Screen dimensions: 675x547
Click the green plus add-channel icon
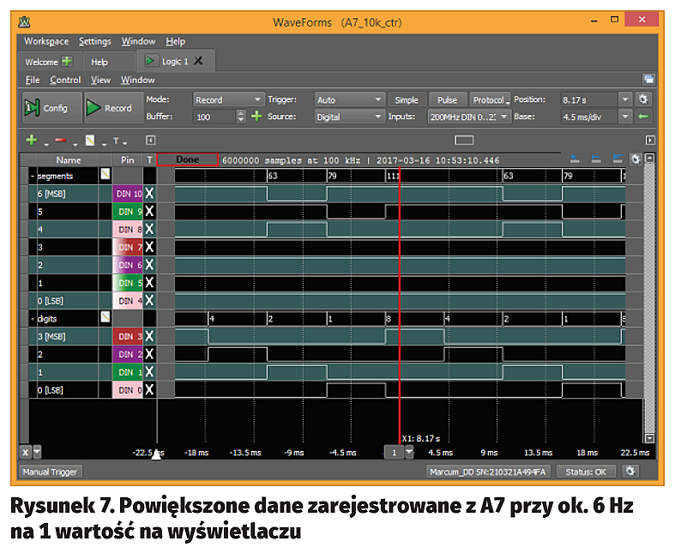32,141
